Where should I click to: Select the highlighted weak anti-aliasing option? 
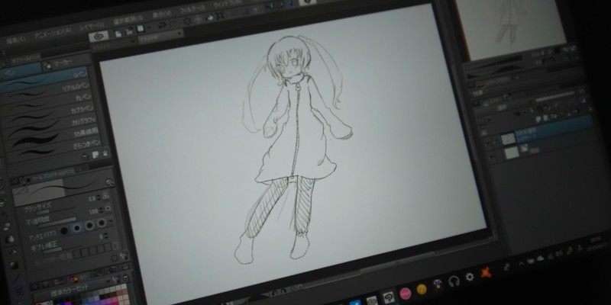point(77,228)
